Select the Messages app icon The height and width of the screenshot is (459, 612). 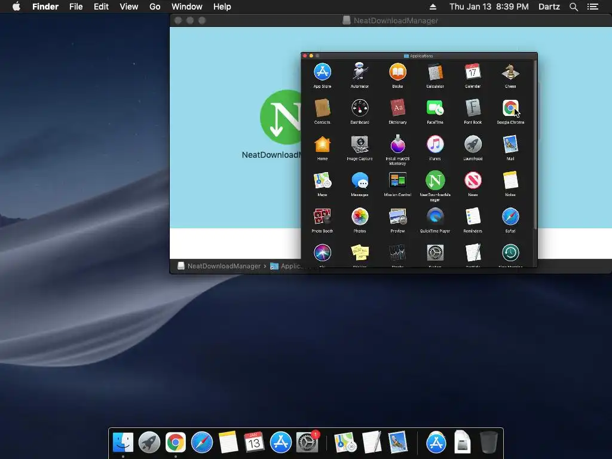[360, 180]
